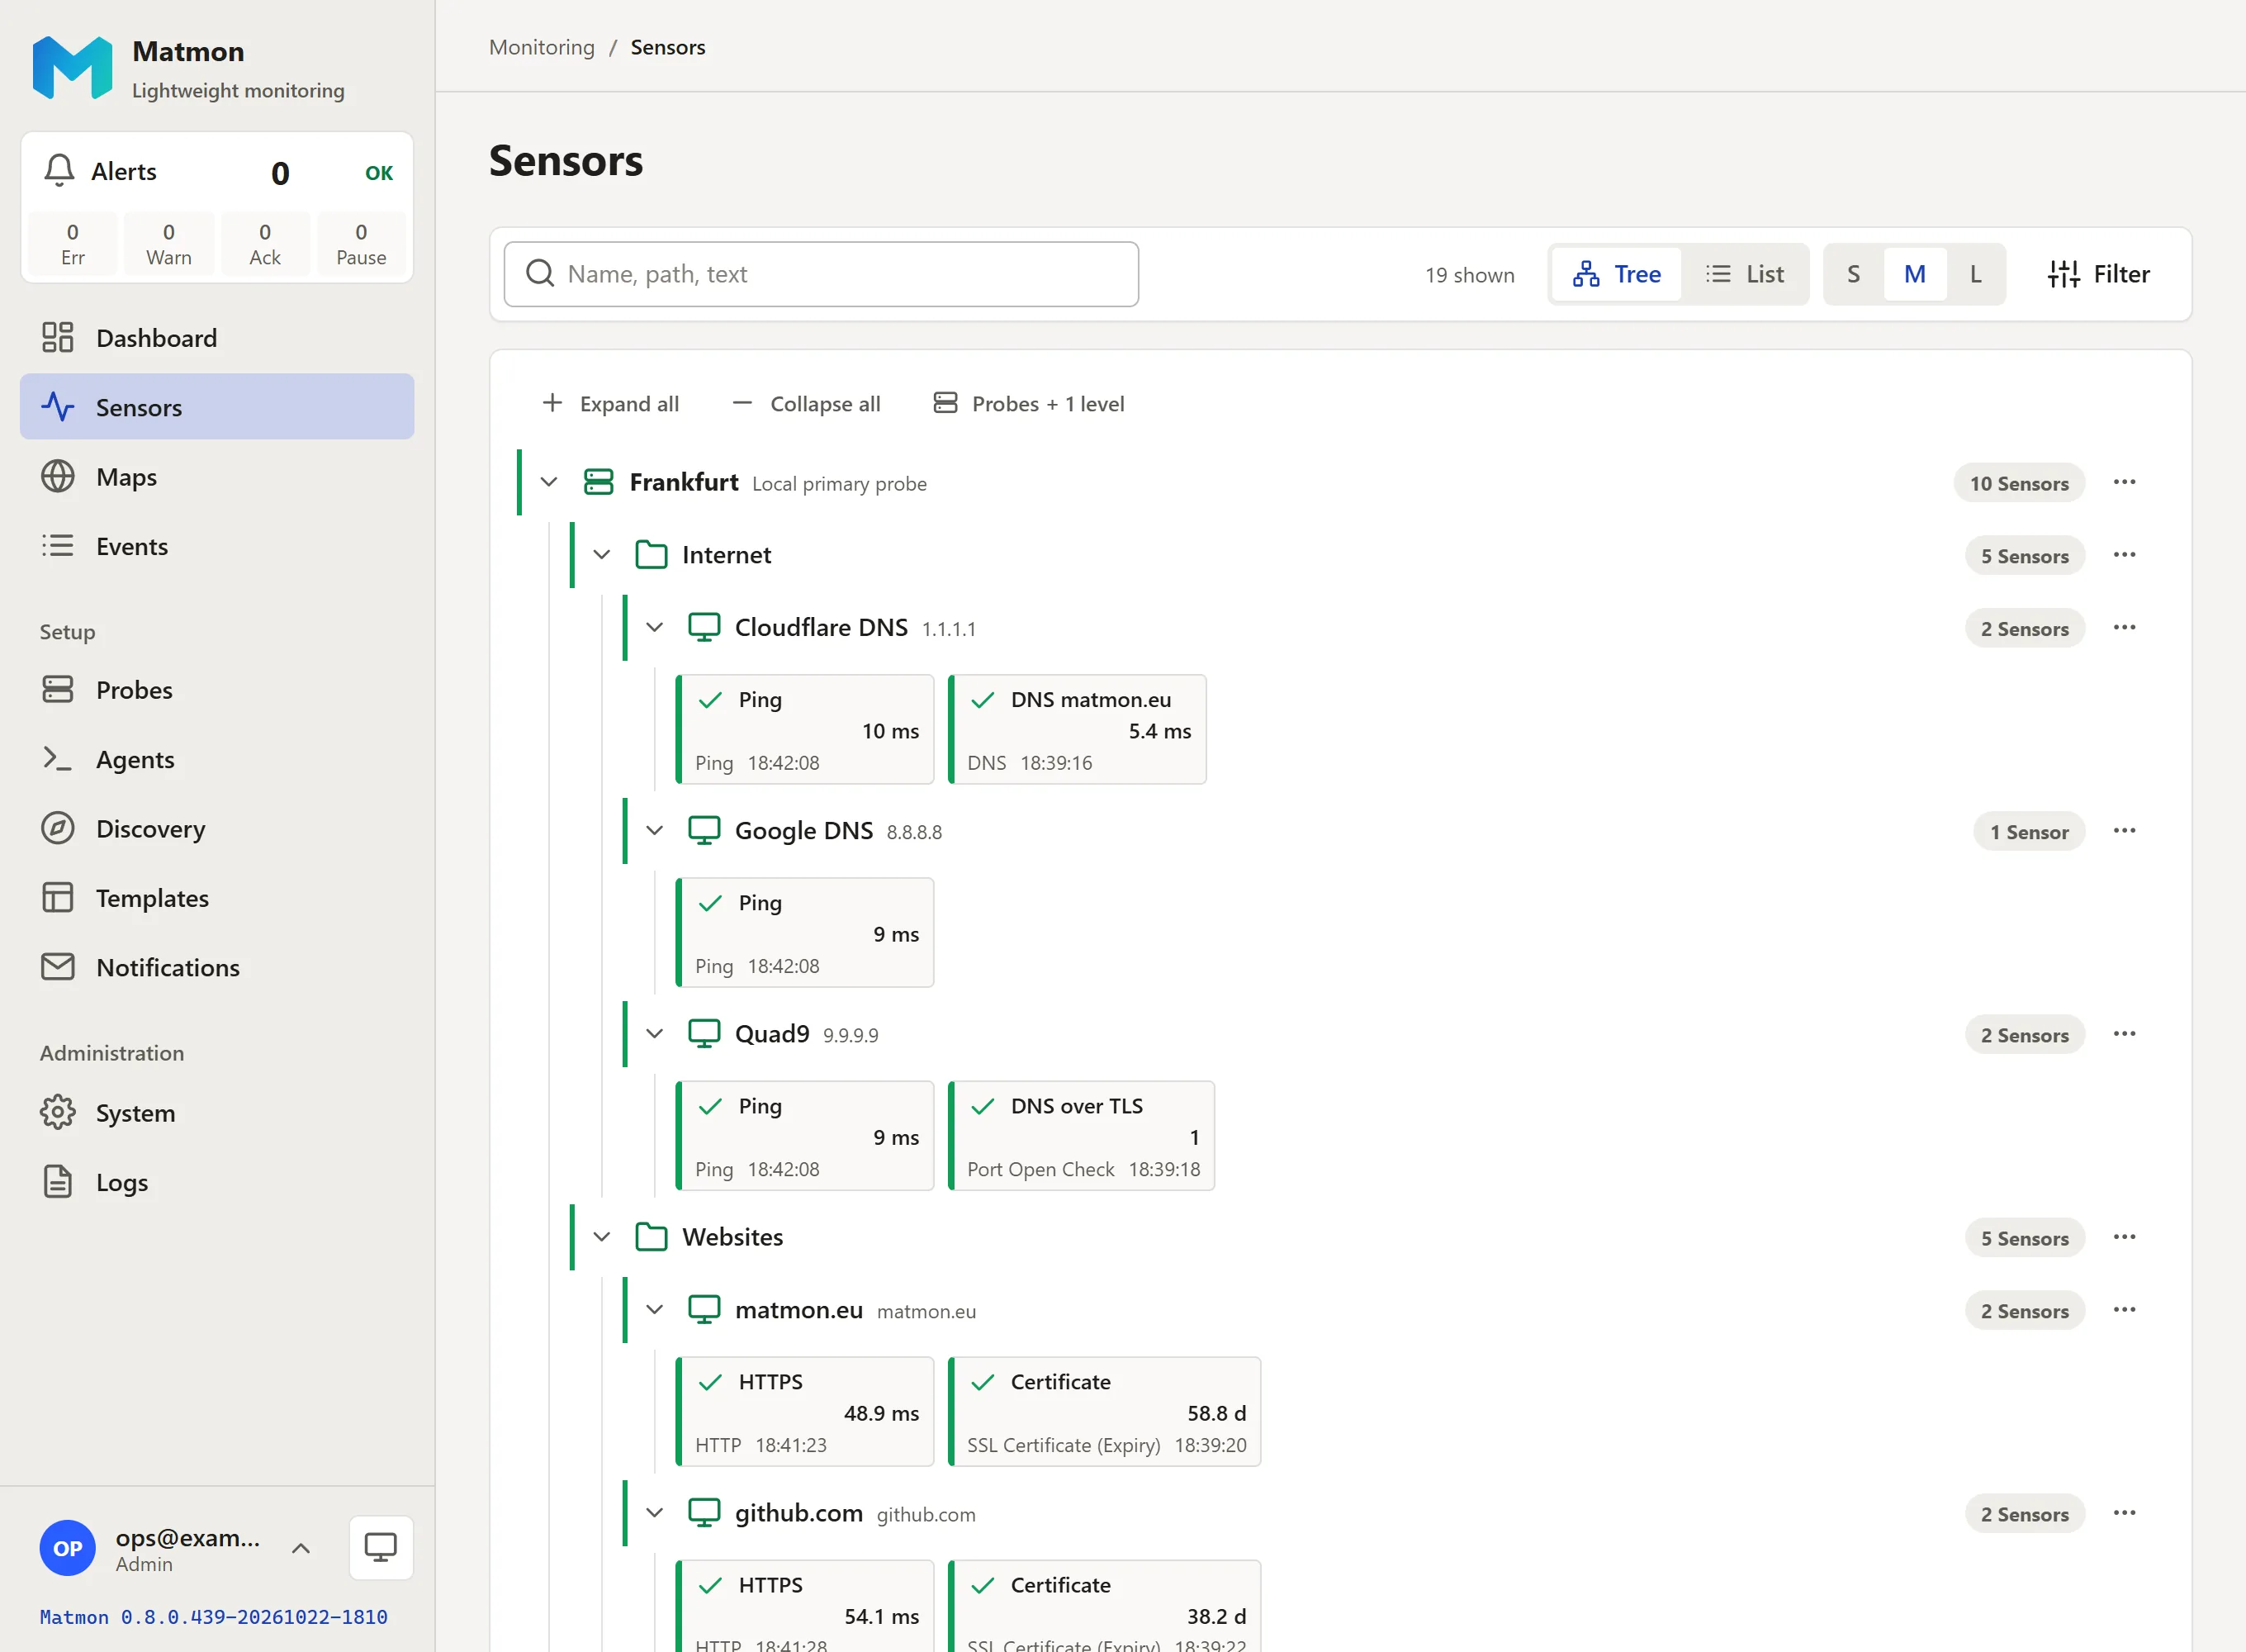Click Collapse all button
This screenshot has height=1652, width=2246.
806,404
